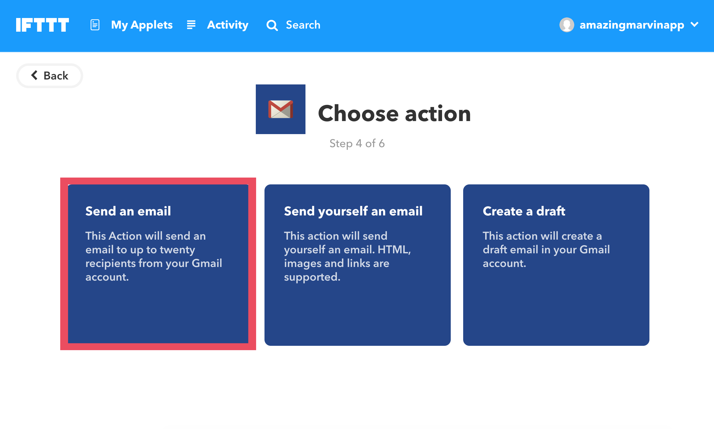Viewport: 714px width, 429px height.
Task: Click the Back arrow chevron
Action: point(34,75)
